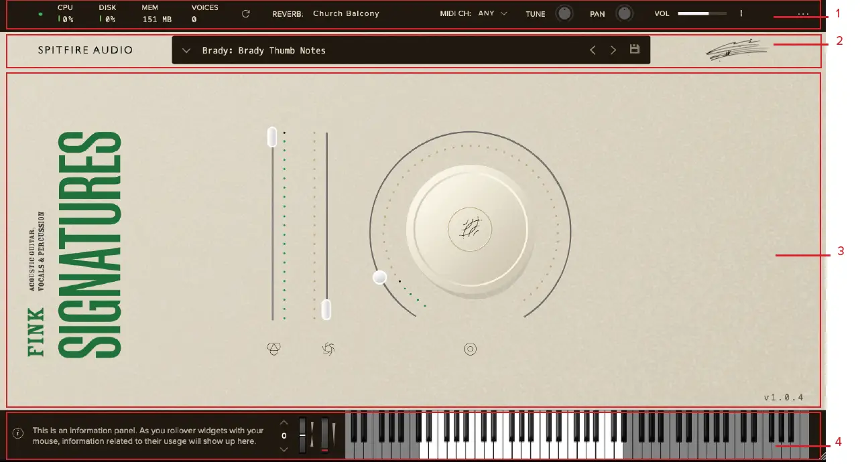Click the modulation wheel
Image resolution: width=860 pixels, height=464 pixels.
pyautogui.click(x=324, y=434)
